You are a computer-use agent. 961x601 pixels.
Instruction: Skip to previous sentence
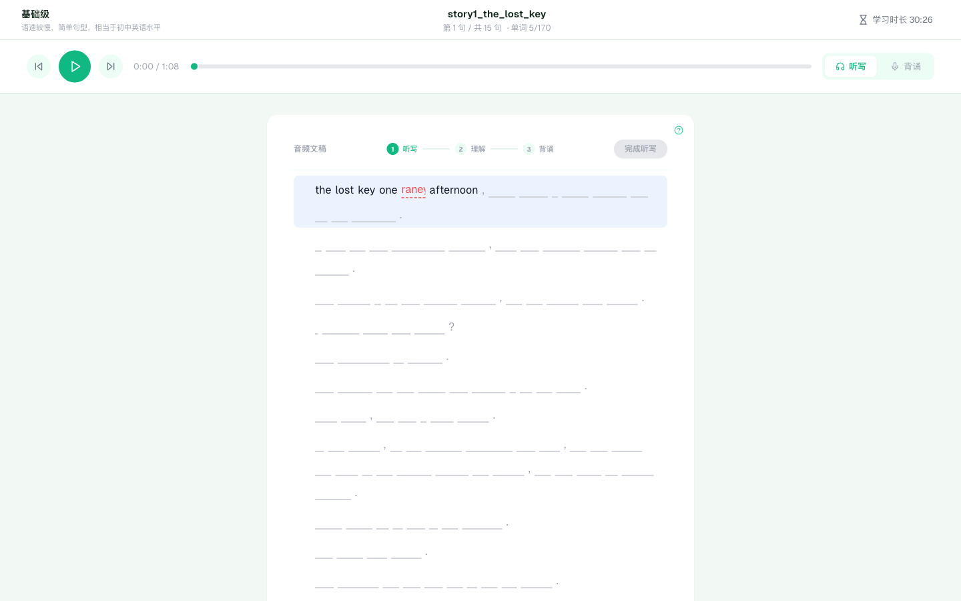coord(39,67)
